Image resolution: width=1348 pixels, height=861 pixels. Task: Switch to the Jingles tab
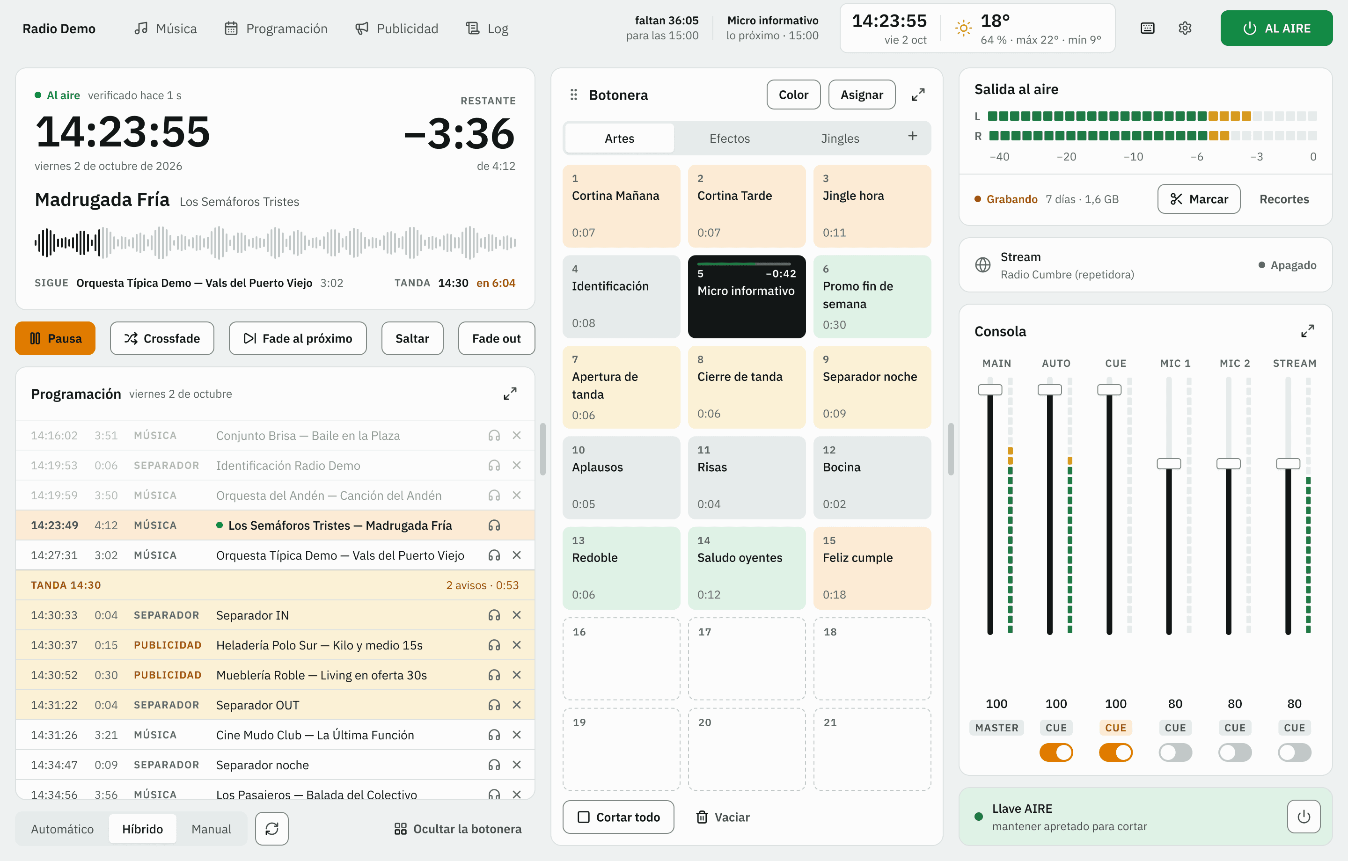pyautogui.click(x=840, y=139)
